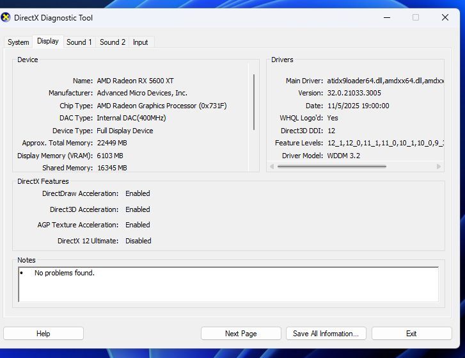This screenshot has width=465, height=358.
Task: Click the 'Shared Memory:' label
Action: point(67,168)
